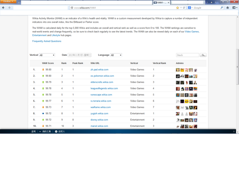
Task: Click the bookmark star icon
Action: click(177, 8)
